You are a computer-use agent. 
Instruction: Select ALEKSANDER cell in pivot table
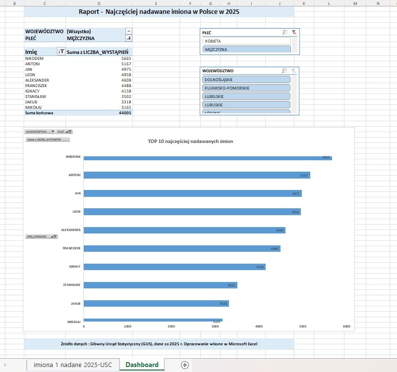pos(45,80)
